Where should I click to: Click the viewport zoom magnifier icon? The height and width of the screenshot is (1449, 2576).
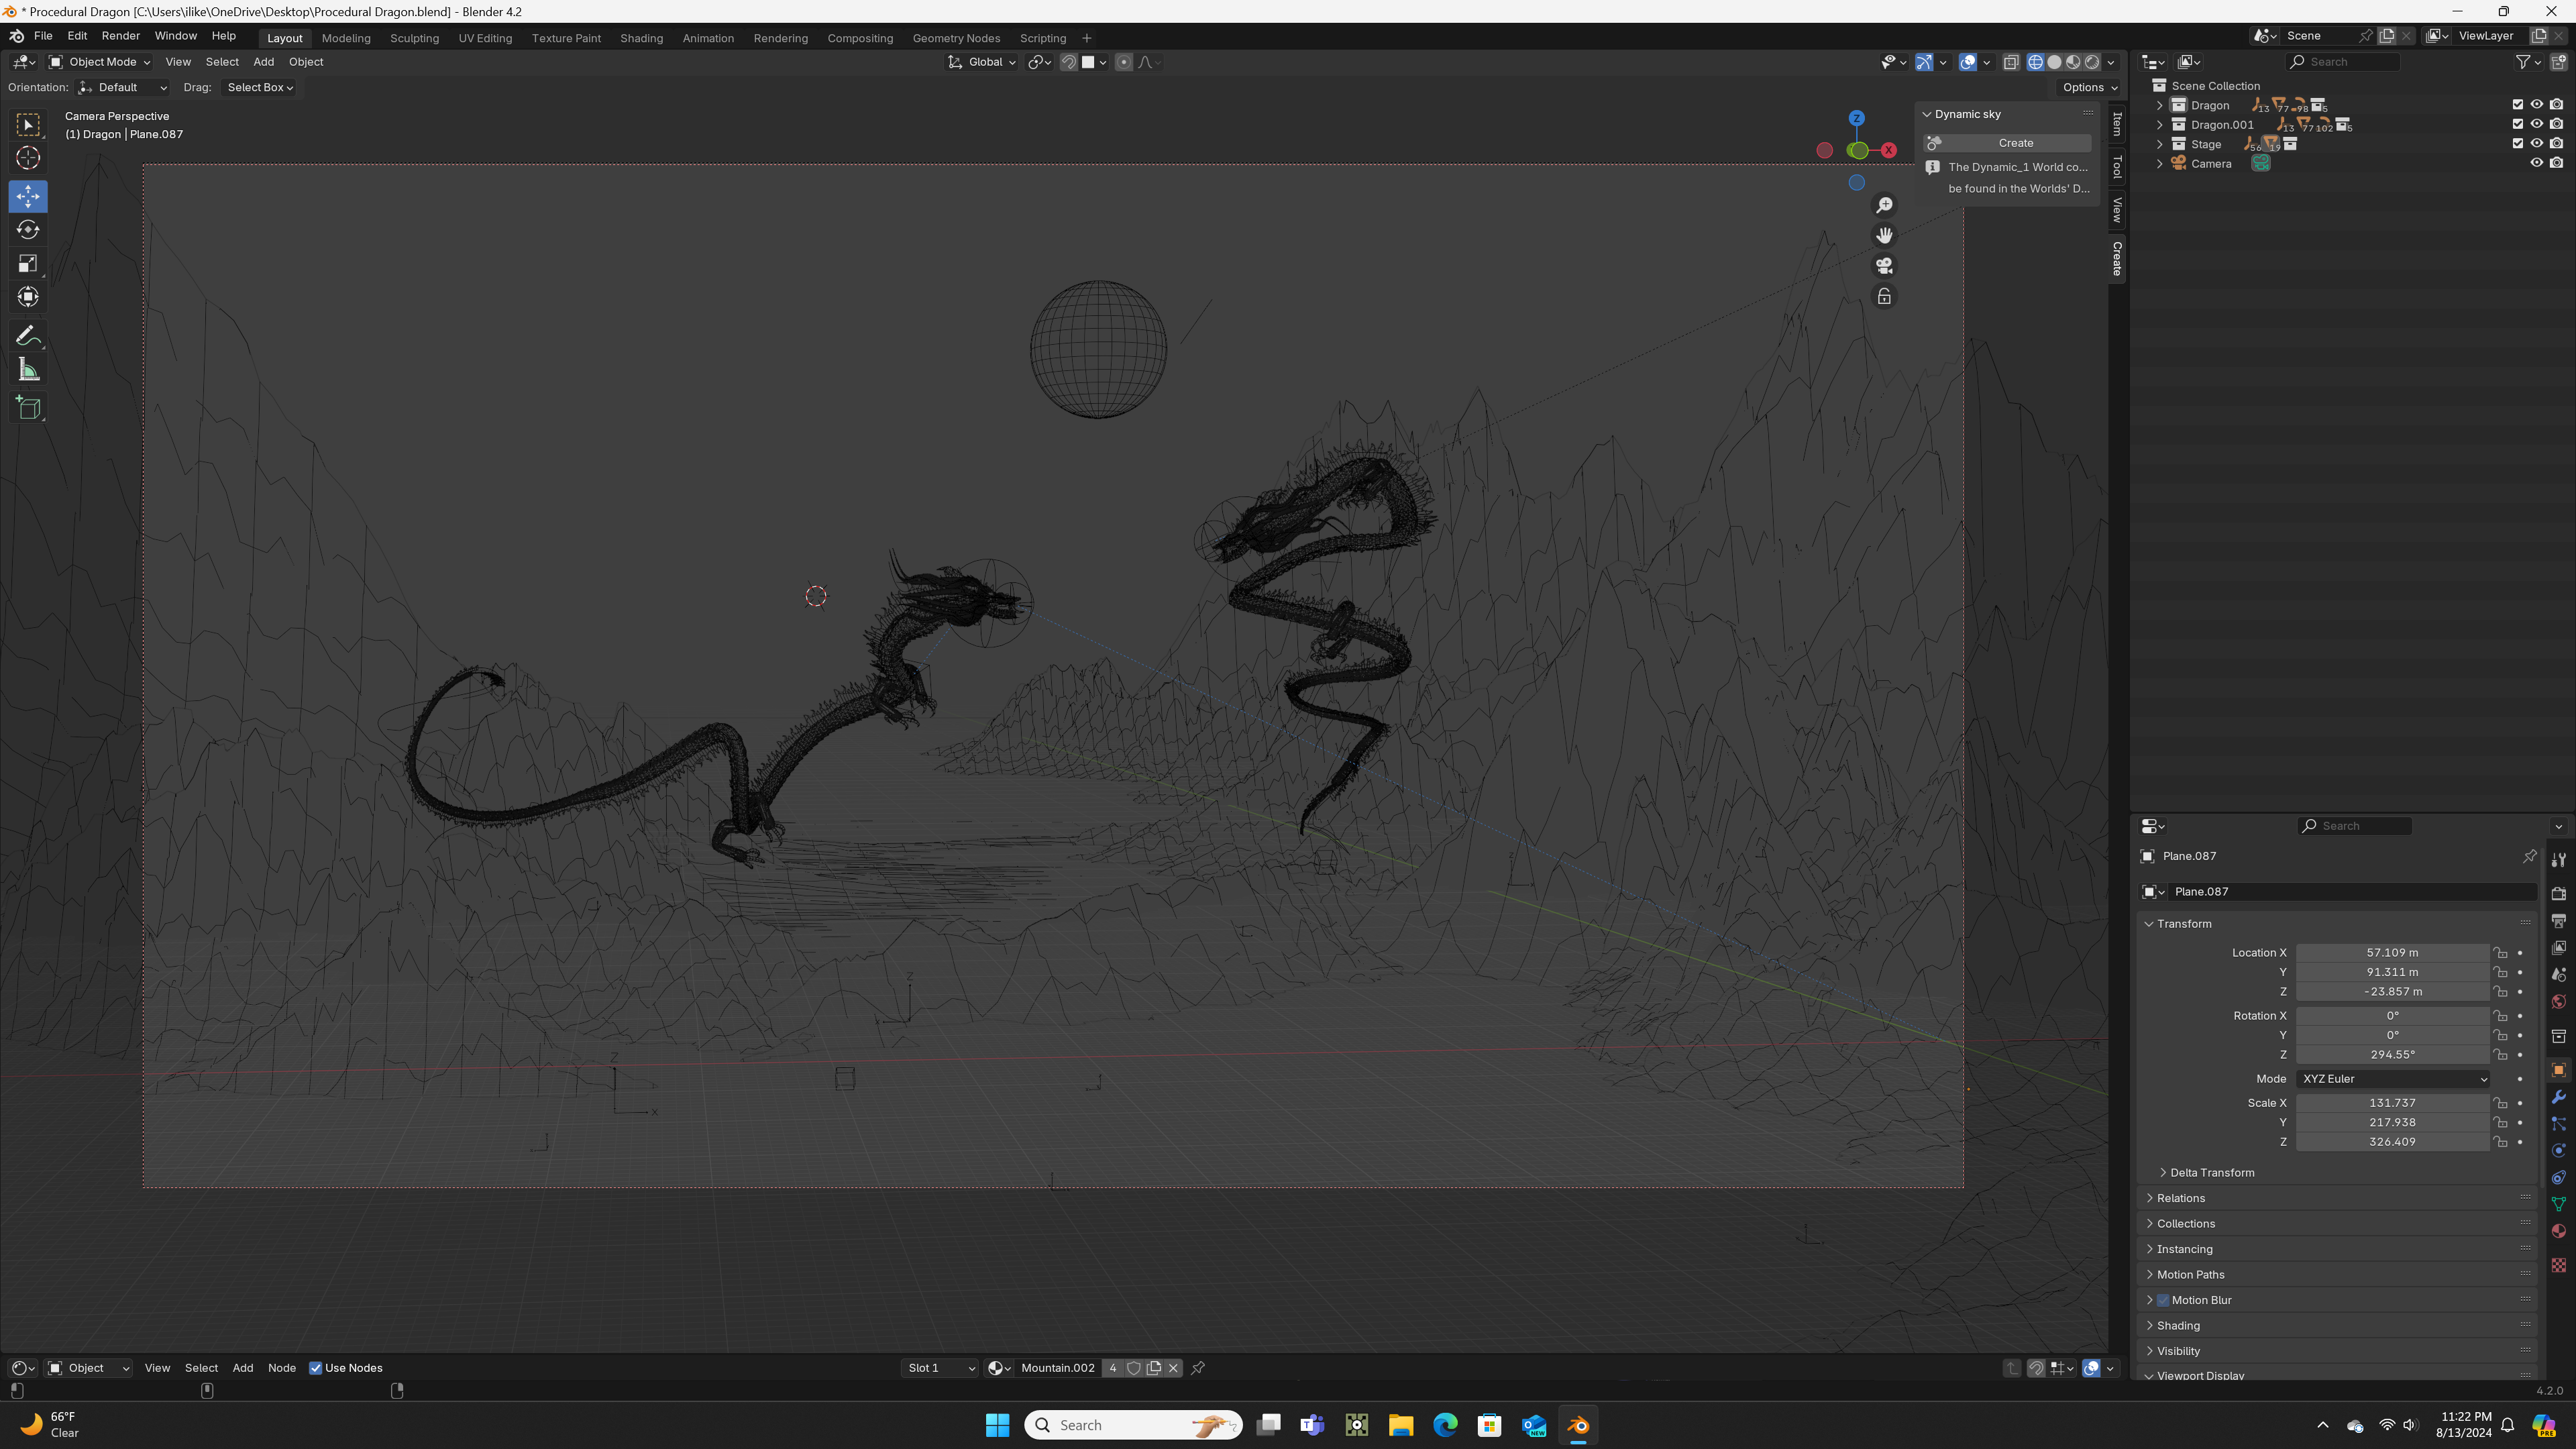coord(1884,205)
